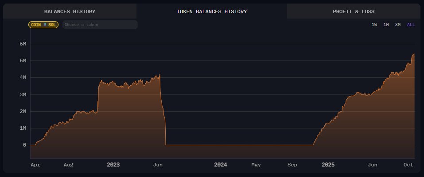Click the 6M y-axis label
Viewport: 424px width, 177px height.
pos(23,44)
